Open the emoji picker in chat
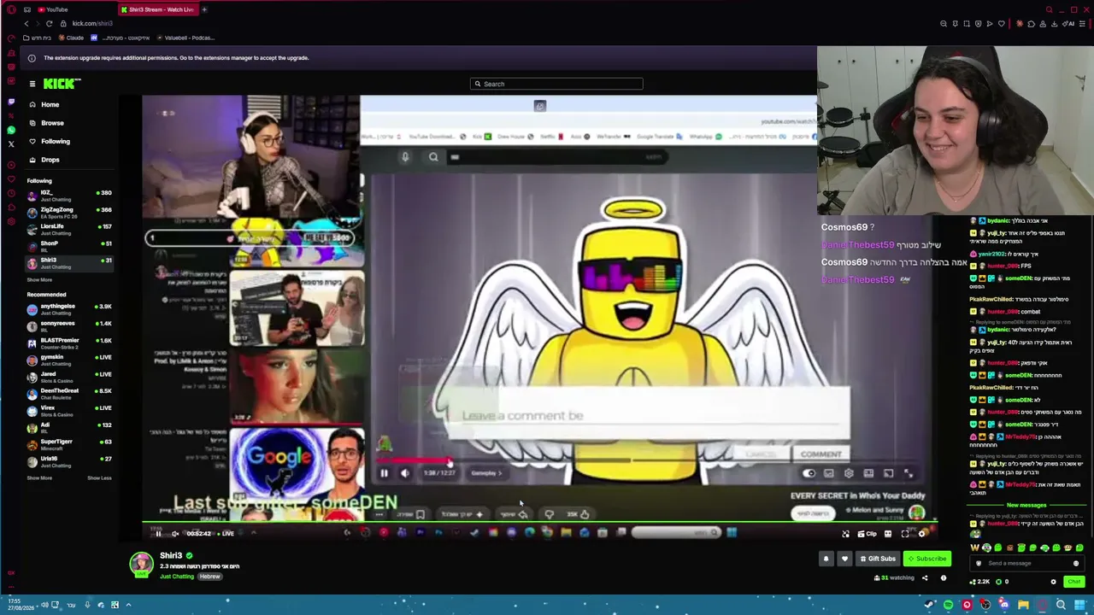Viewport: 1094px width, 615px height. pos(1076,564)
